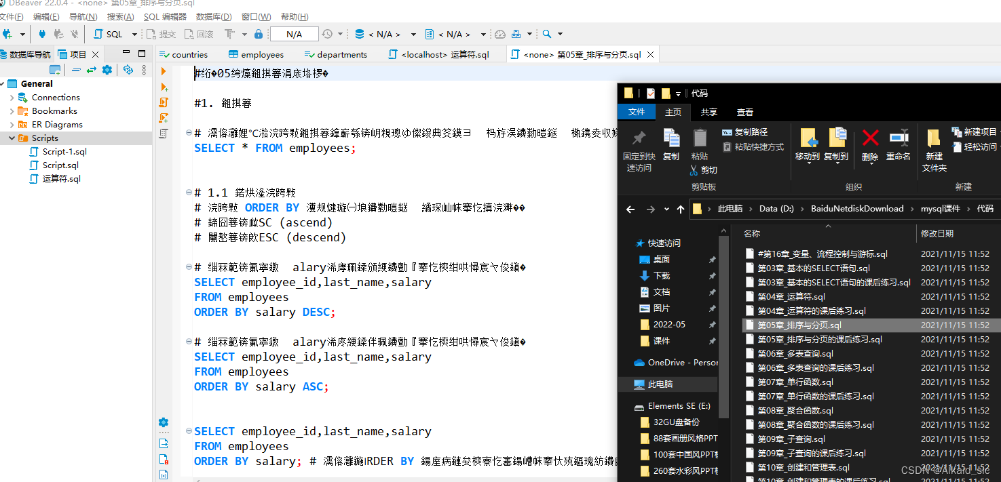Click the N/A transaction count field

[294, 34]
